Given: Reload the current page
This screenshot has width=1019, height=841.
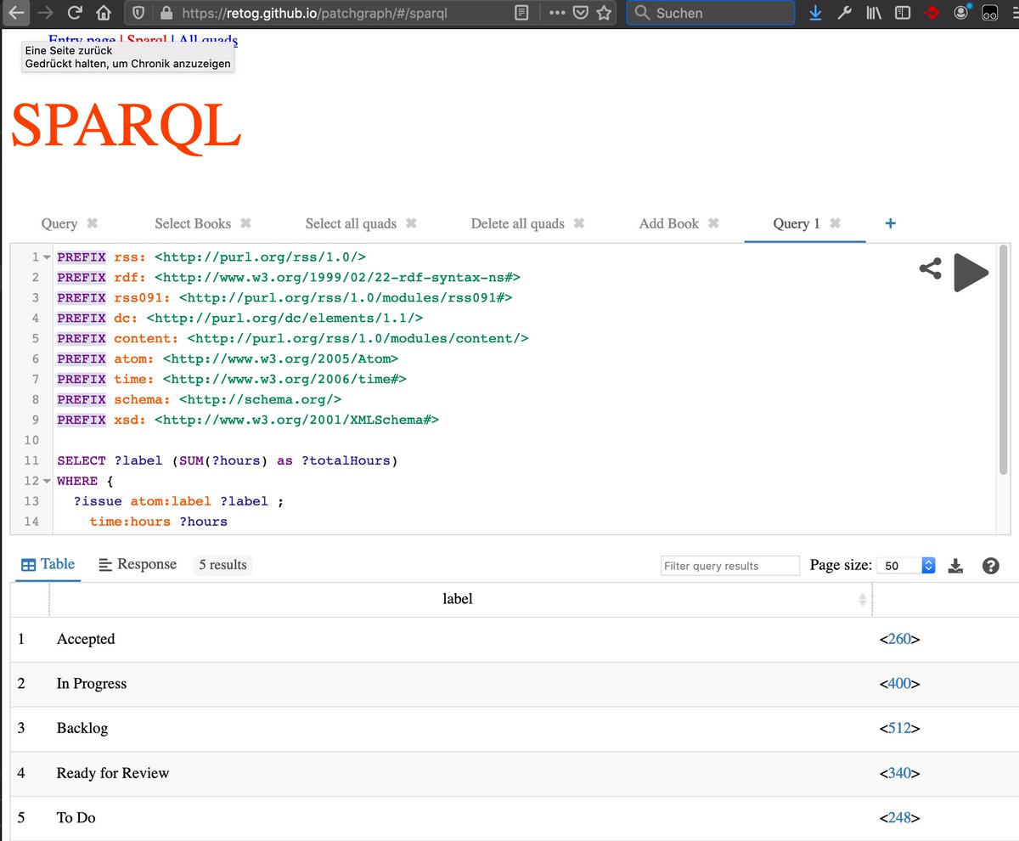Looking at the screenshot, I should point(75,13).
